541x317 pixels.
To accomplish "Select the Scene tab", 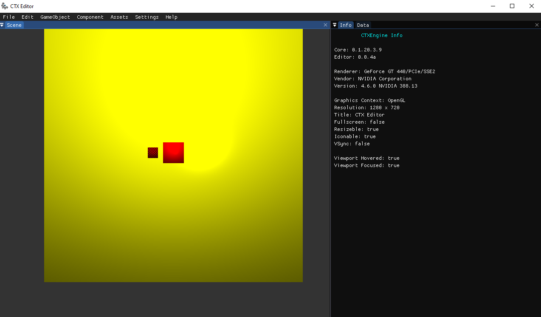I will (x=14, y=25).
